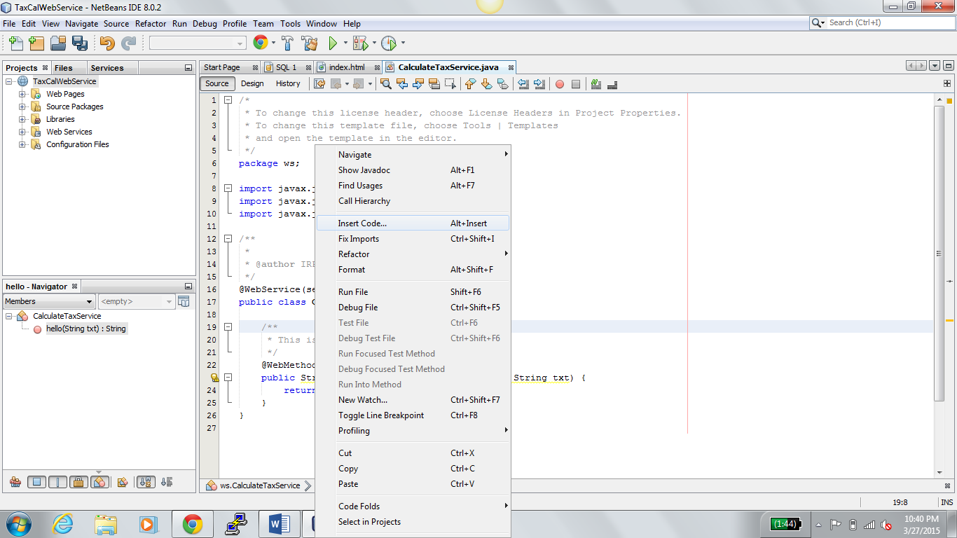Click the Undo arrow icon

[107, 43]
